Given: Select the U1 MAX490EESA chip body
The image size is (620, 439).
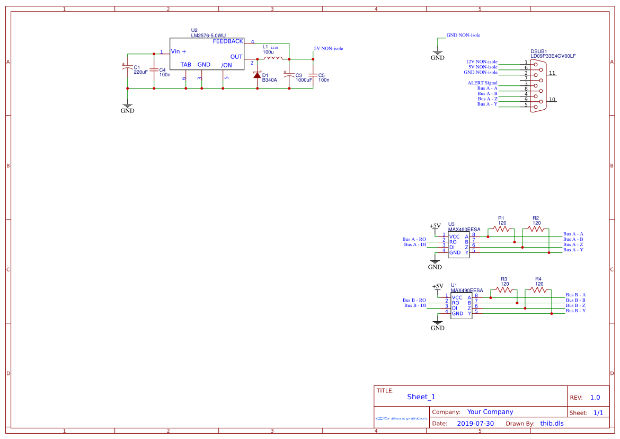Looking at the screenshot, I should point(462,306).
